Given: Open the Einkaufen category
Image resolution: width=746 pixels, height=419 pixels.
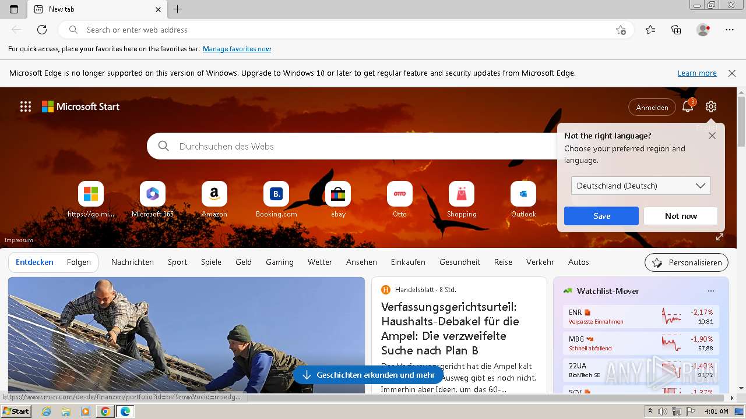Looking at the screenshot, I should pyautogui.click(x=408, y=262).
